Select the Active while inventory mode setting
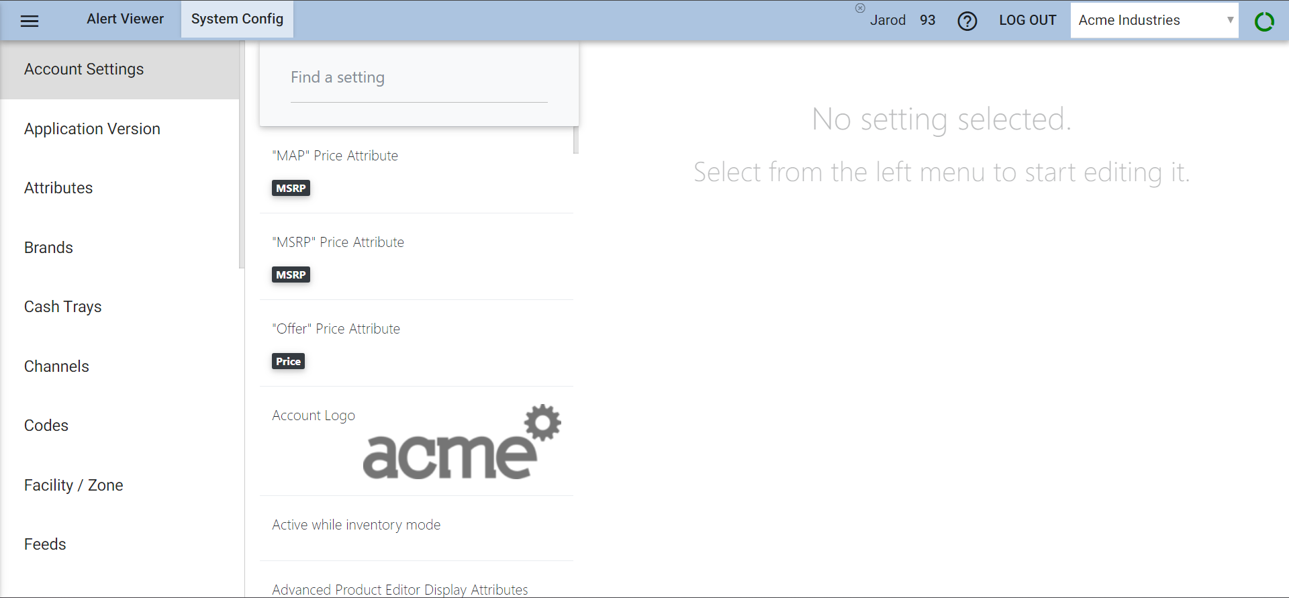Viewport: 1289px width, 598px height. [356, 525]
